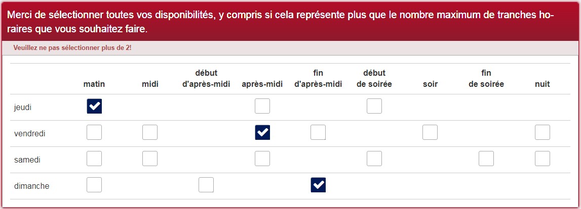
Task: Tick the samedi midi box
Action: (150, 159)
